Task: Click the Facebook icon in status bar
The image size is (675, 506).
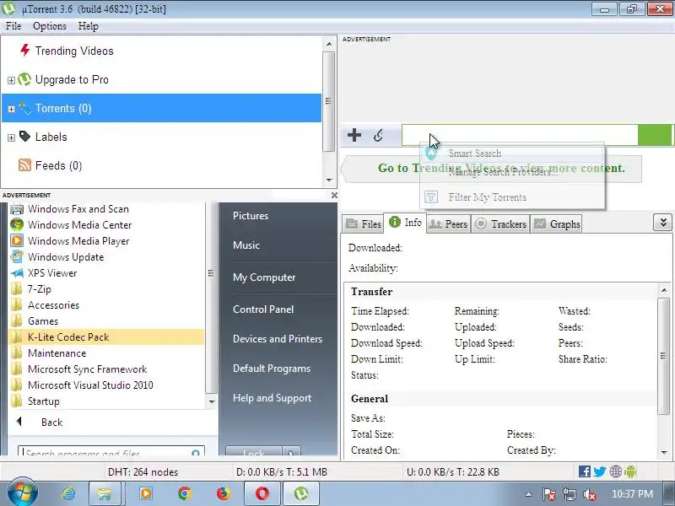Action: (x=584, y=471)
